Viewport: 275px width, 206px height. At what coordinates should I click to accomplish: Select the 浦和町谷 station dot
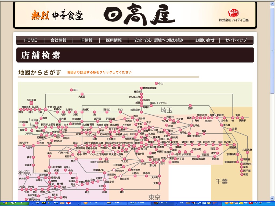[70, 124]
